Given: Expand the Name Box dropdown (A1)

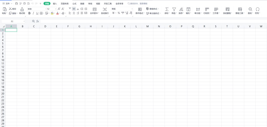Looking at the screenshot, I should point(24,21).
